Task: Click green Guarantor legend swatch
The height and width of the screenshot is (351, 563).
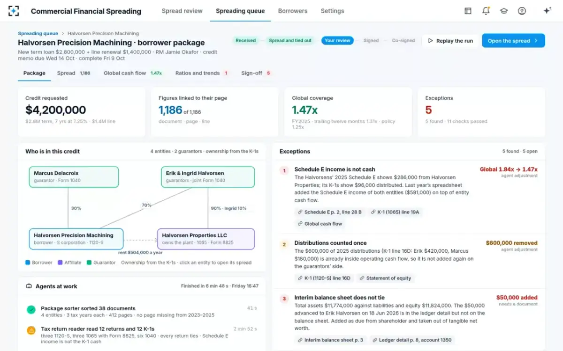Action: [89, 263]
